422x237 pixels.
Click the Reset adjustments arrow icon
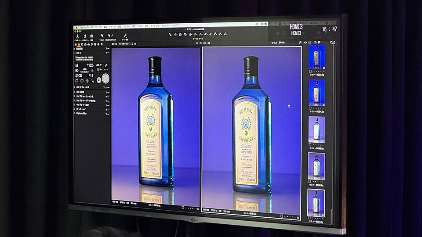coord(102,36)
